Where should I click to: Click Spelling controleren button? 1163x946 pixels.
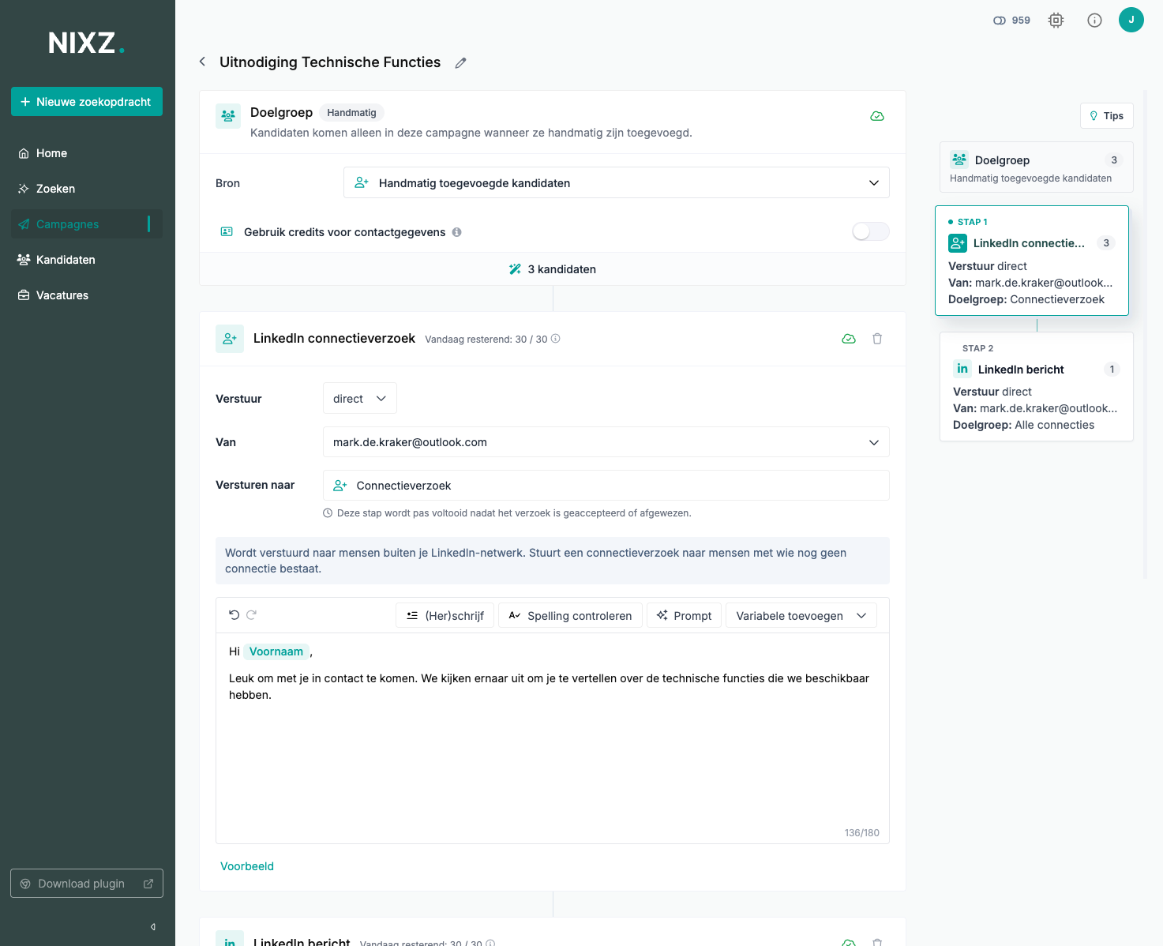point(570,615)
